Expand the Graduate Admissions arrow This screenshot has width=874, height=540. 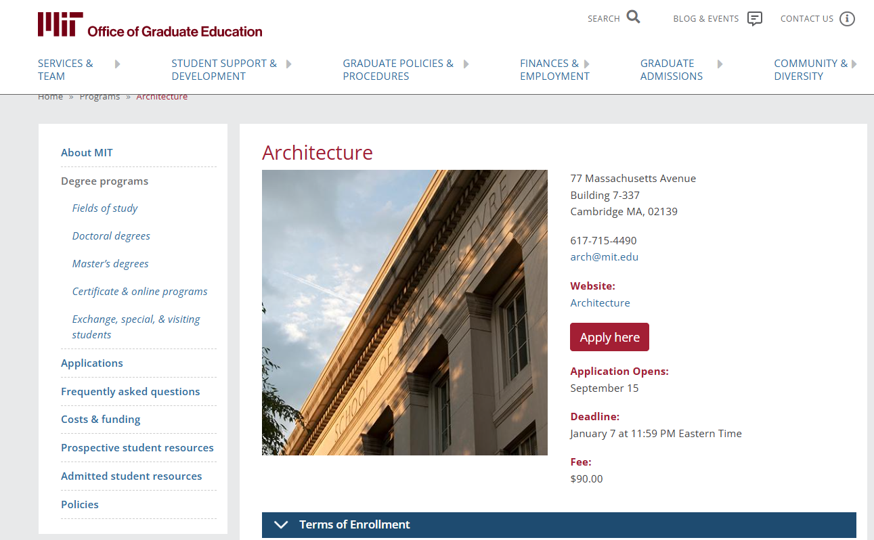point(720,64)
